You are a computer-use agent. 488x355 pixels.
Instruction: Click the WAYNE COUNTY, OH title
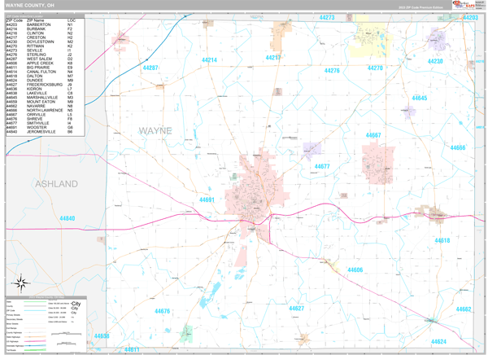click(33, 6)
